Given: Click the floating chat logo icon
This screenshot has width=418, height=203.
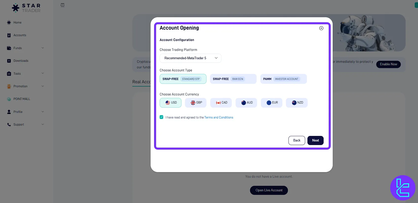Looking at the screenshot, I should (x=403, y=188).
